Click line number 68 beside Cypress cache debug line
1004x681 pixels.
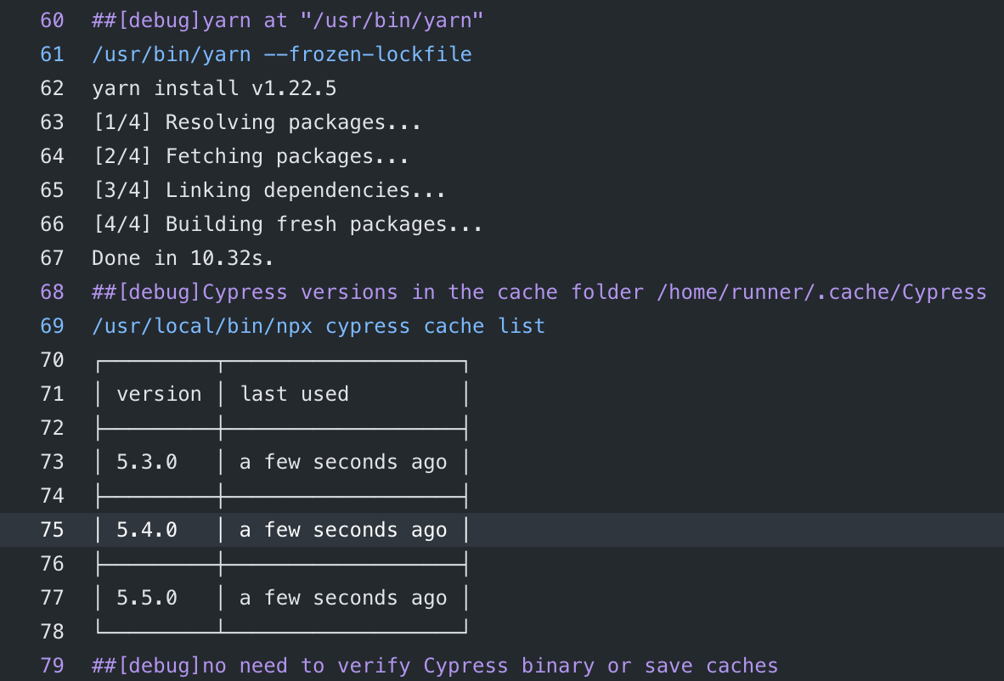52,291
